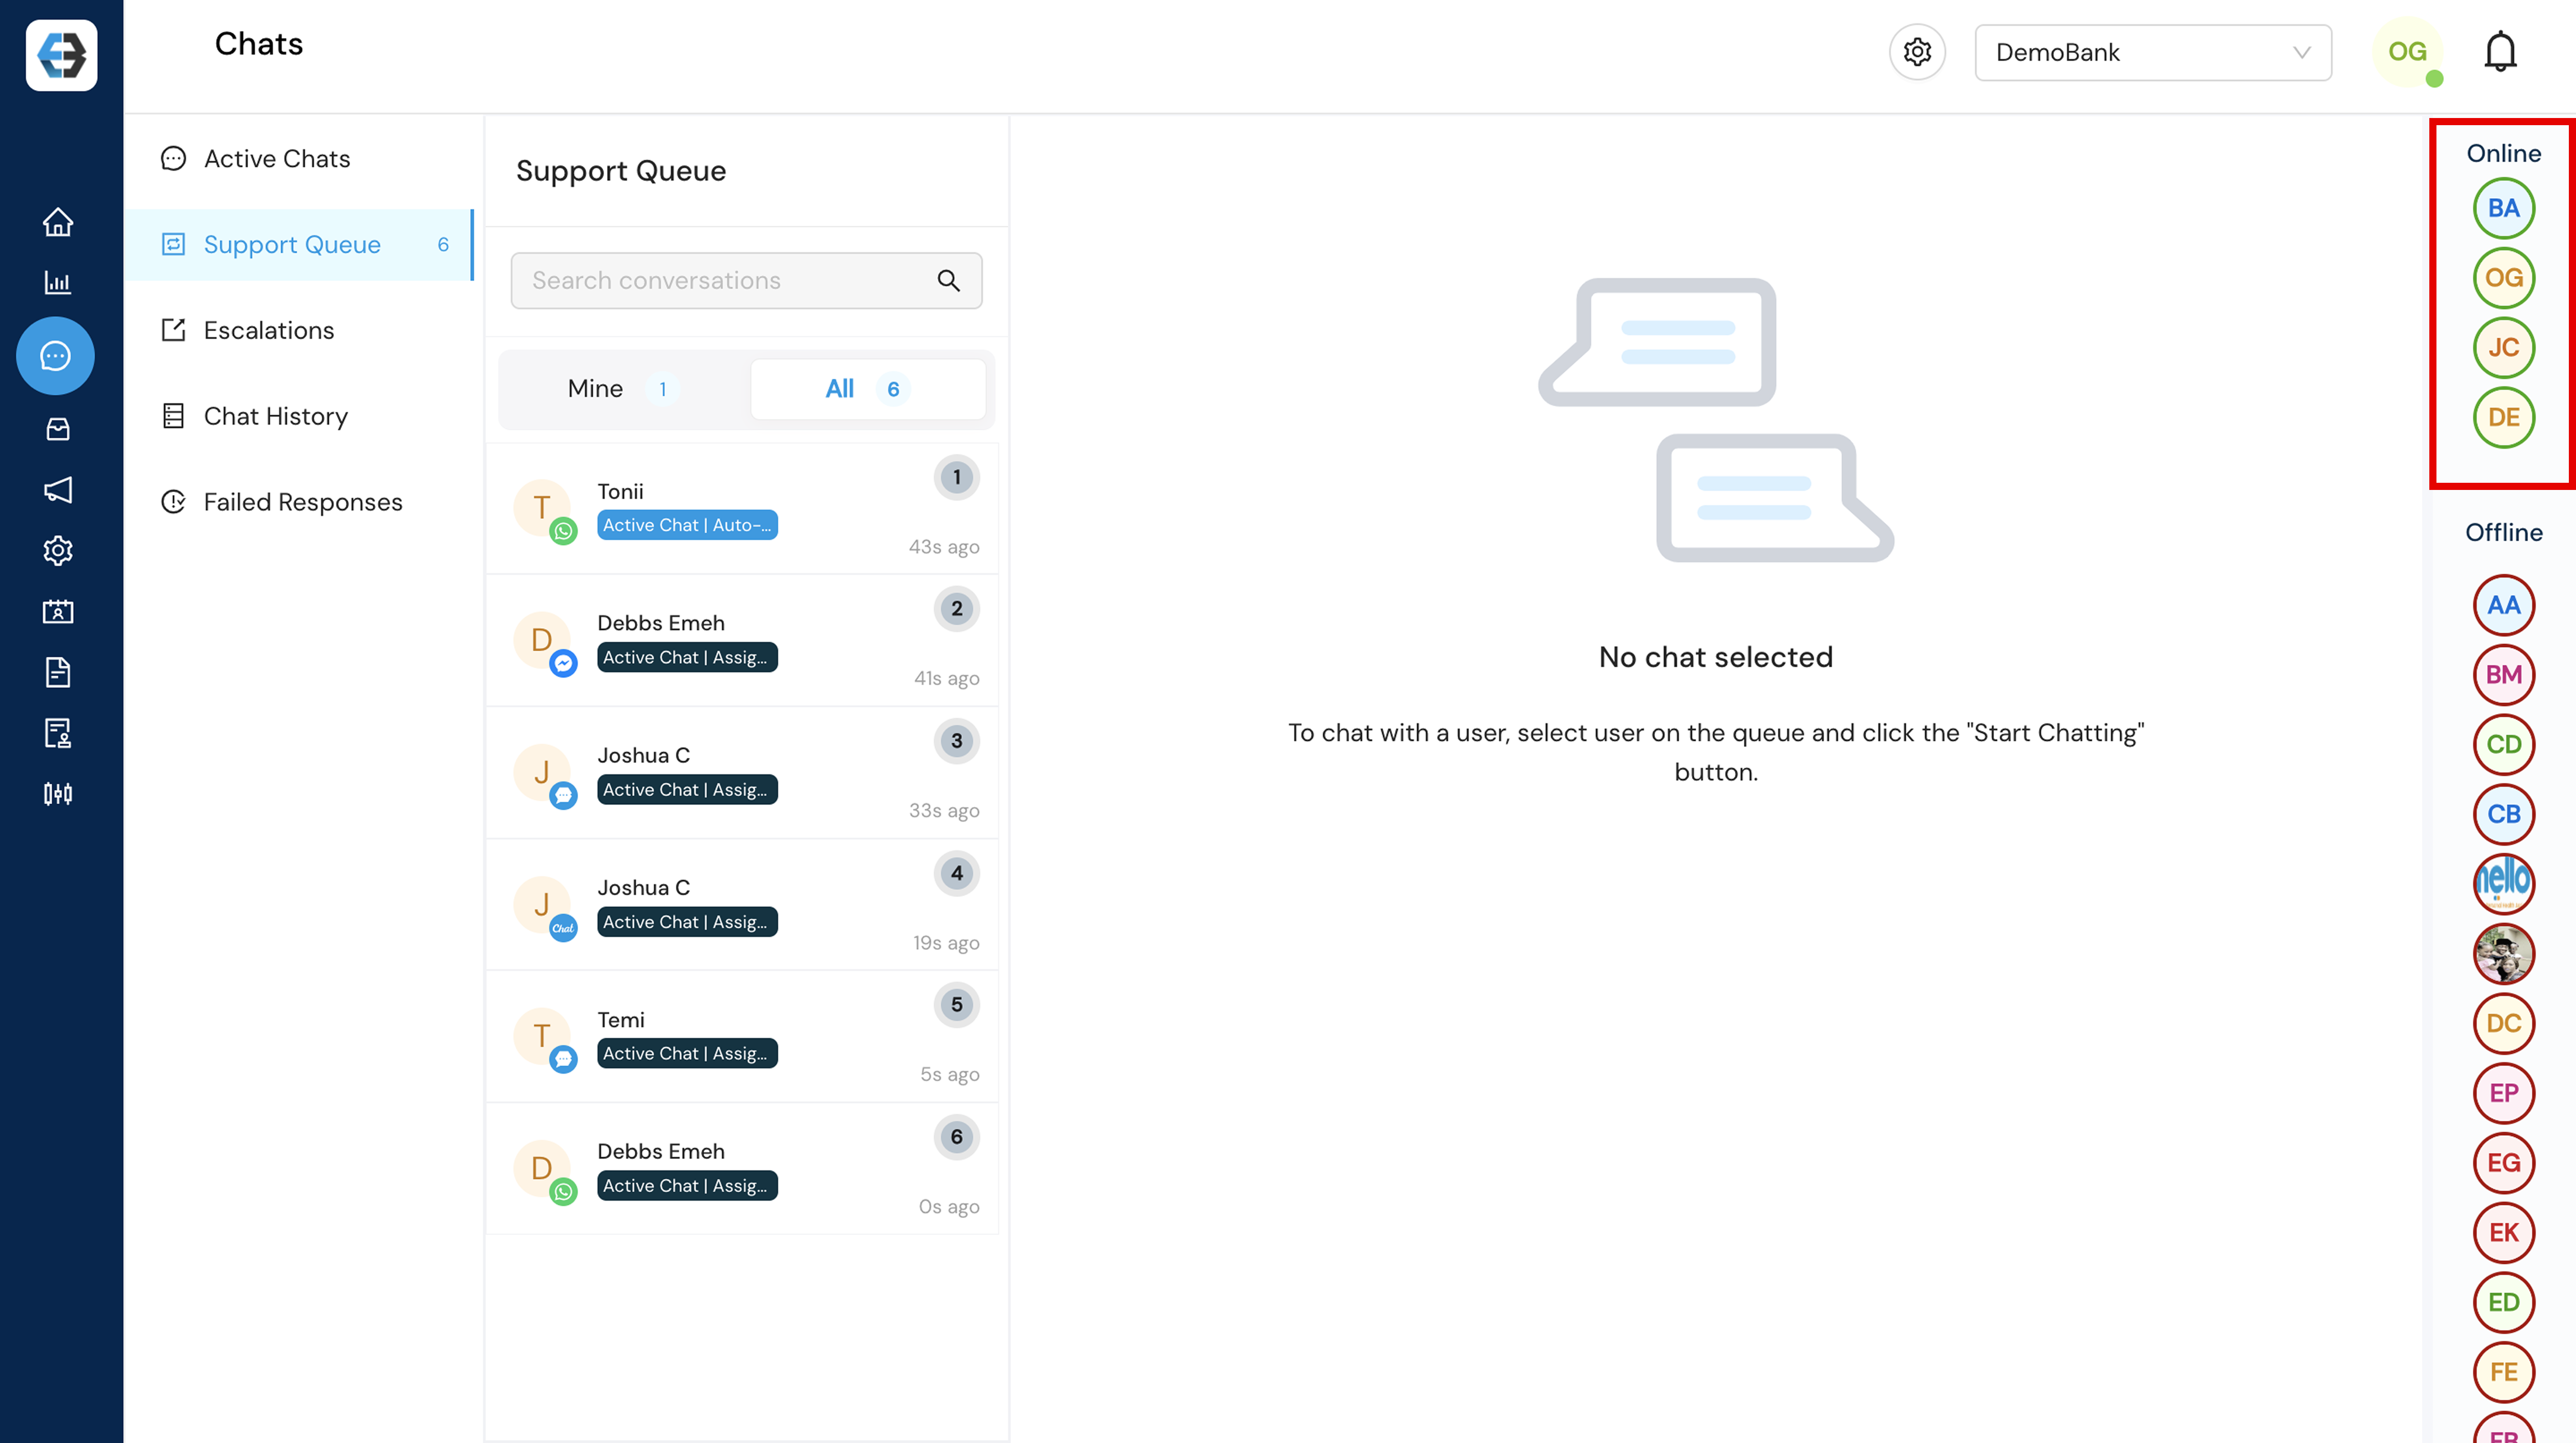Open Tonii's chat in the queue
2576x1443 pixels.
742,510
